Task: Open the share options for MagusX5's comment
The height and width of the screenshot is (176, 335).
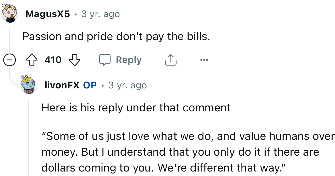Action: 171,60
